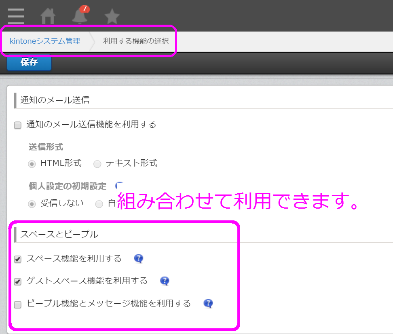Open help for ゲストスペース機能を利用する

(x=165, y=281)
